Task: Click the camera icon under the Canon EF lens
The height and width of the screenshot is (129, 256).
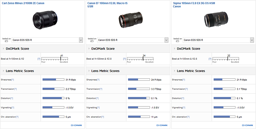Action: 92,41
